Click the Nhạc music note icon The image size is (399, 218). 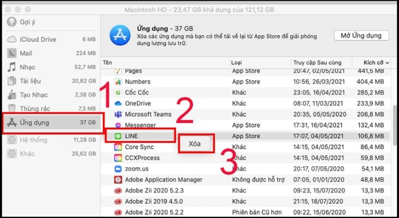click(11, 67)
